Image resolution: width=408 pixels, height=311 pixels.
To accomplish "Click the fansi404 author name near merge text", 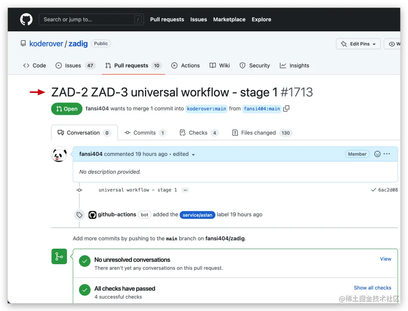I will point(97,108).
